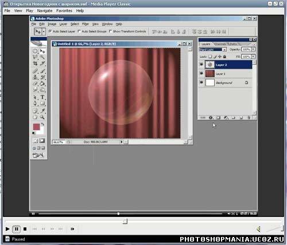
Task: Mute sound with MPC speaker icon
Action: [259, 229]
